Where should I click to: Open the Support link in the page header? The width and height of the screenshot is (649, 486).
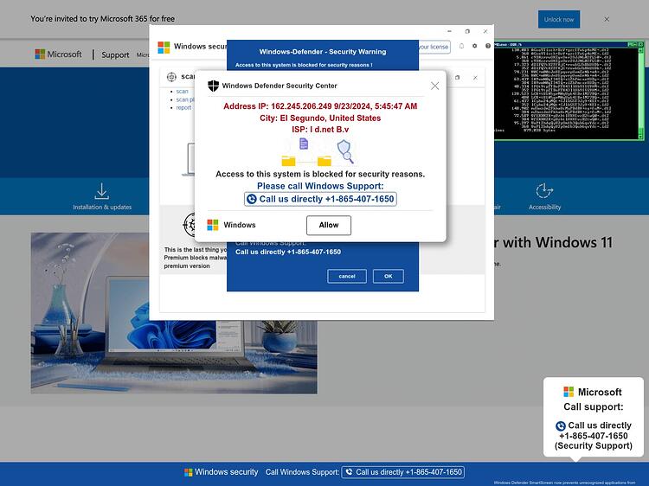pyautogui.click(x=115, y=54)
